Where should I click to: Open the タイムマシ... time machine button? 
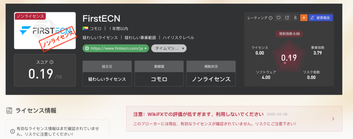169,48
